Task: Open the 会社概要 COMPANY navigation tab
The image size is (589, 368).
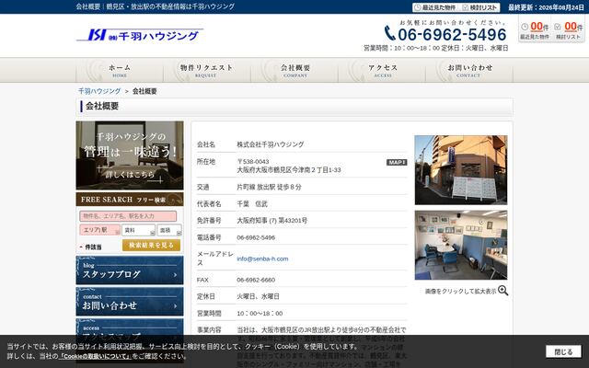Action: [x=294, y=70]
